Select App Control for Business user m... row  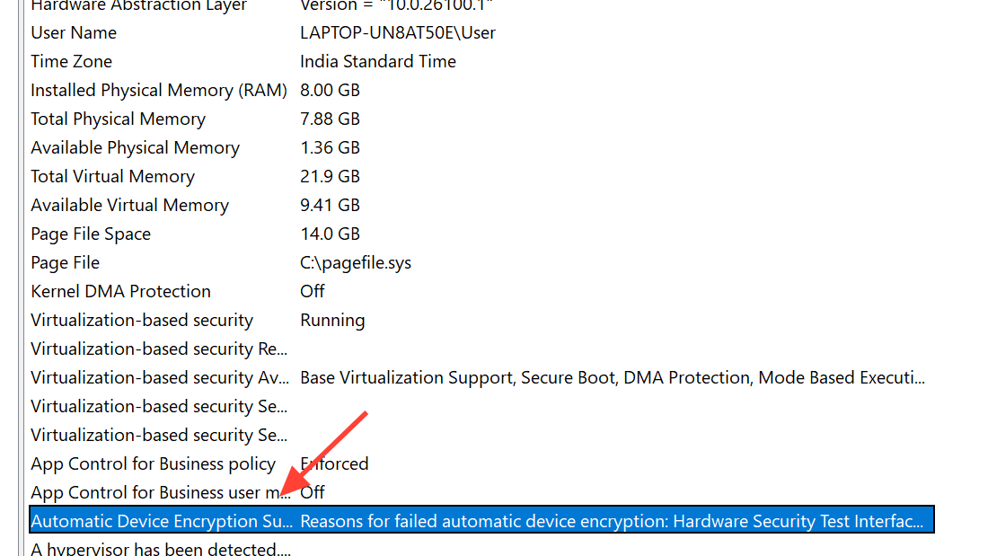coord(153,493)
